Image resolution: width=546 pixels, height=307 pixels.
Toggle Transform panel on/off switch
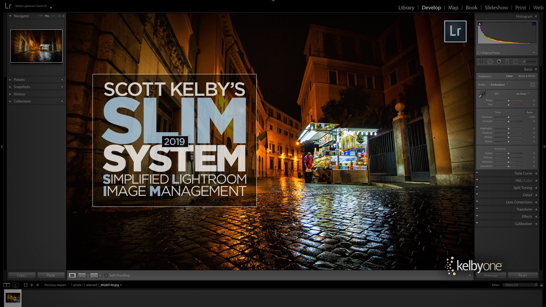477,209
